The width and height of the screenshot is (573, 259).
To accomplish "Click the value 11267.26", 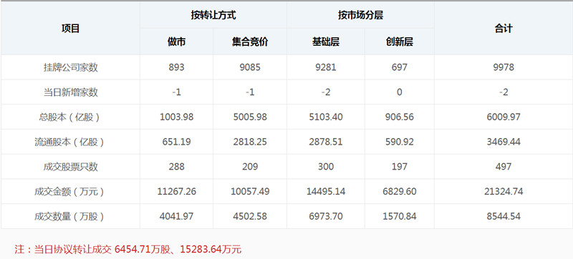I will coord(176,192).
